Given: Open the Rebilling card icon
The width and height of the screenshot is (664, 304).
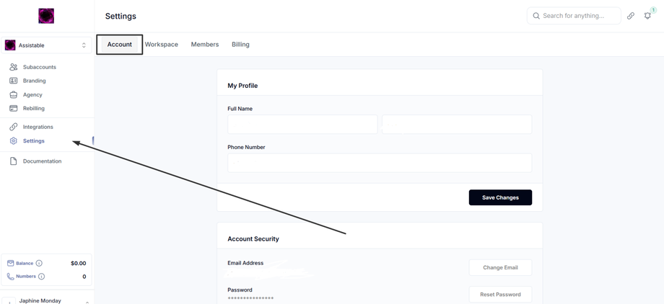Looking at the screenshot, I should pyautogui.click(x=13, y=108).
